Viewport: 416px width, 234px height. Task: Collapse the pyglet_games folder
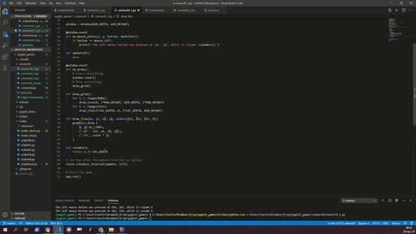pos(26,55)
